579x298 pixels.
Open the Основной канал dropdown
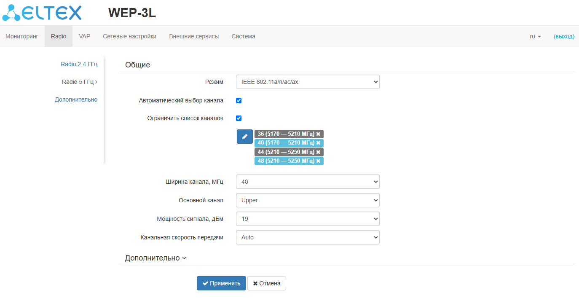click(308, 200)
